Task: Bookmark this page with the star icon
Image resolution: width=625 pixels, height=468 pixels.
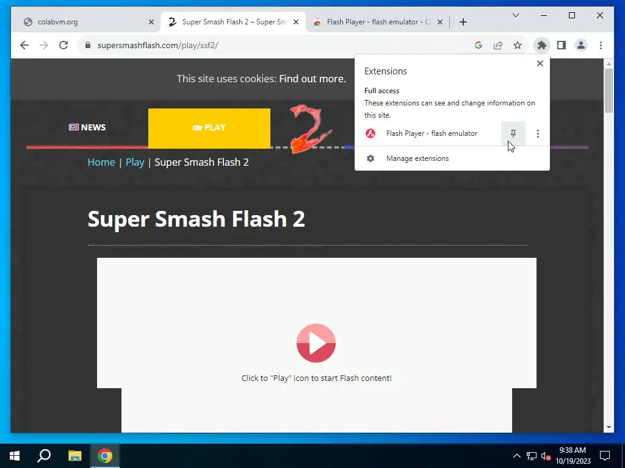Action: (518, 45)
